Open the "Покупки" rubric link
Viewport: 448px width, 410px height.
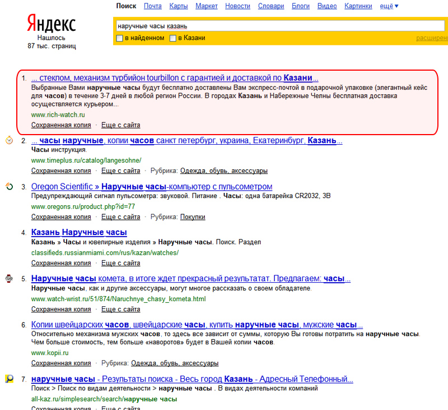click(x=192, y=216)
